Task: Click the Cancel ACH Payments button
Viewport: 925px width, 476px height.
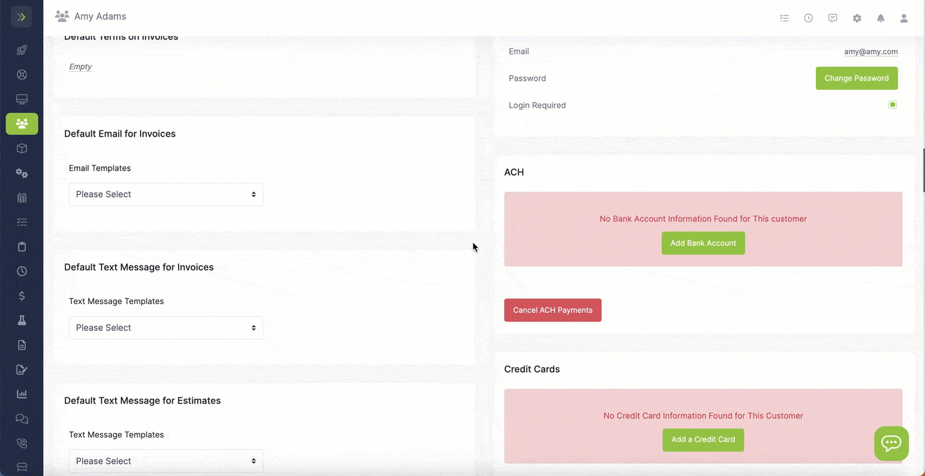Action: tap(552, 310)
